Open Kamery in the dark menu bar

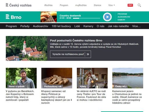(88, 26)
